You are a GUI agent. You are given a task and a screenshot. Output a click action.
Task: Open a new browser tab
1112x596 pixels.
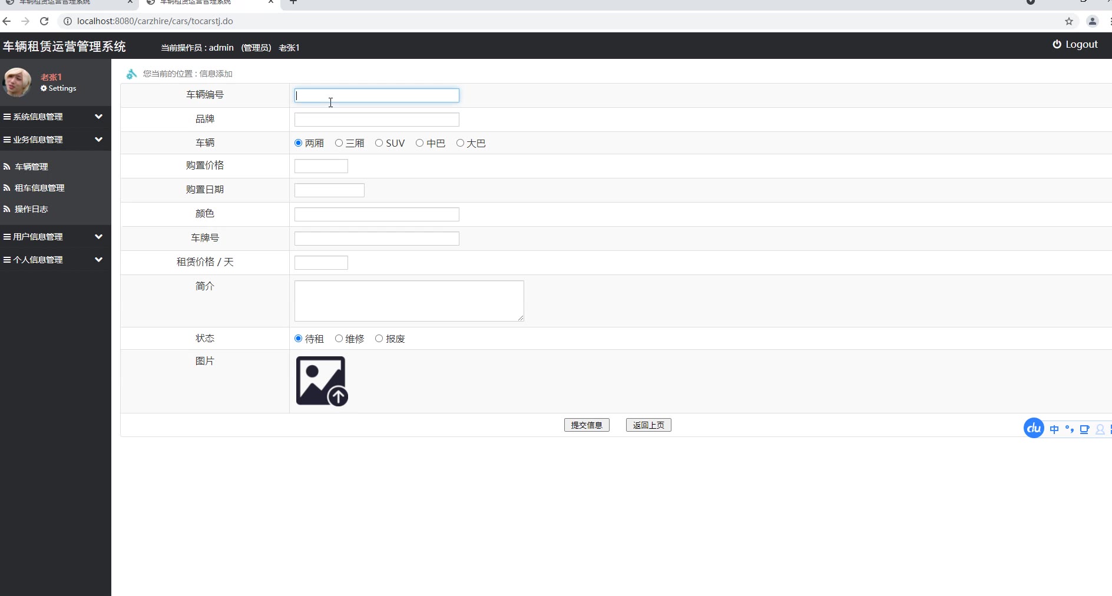pos(293,2)
